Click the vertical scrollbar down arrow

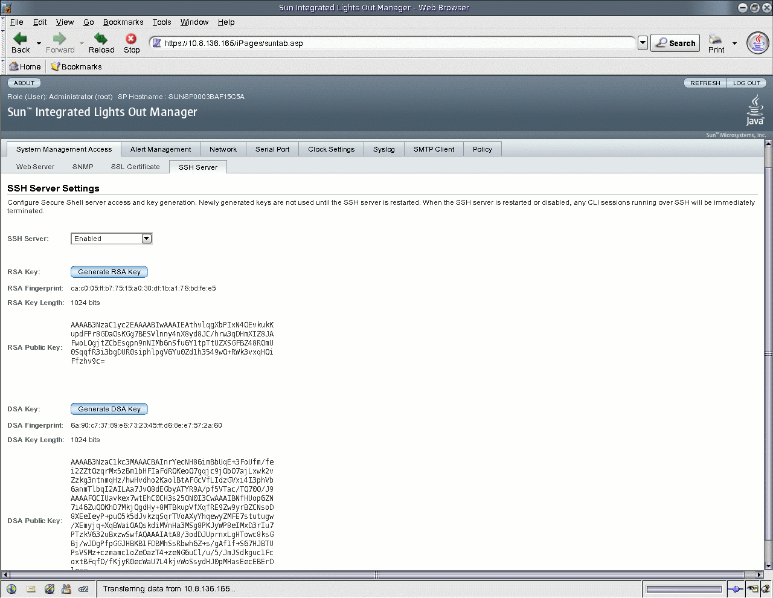point(768,566)
